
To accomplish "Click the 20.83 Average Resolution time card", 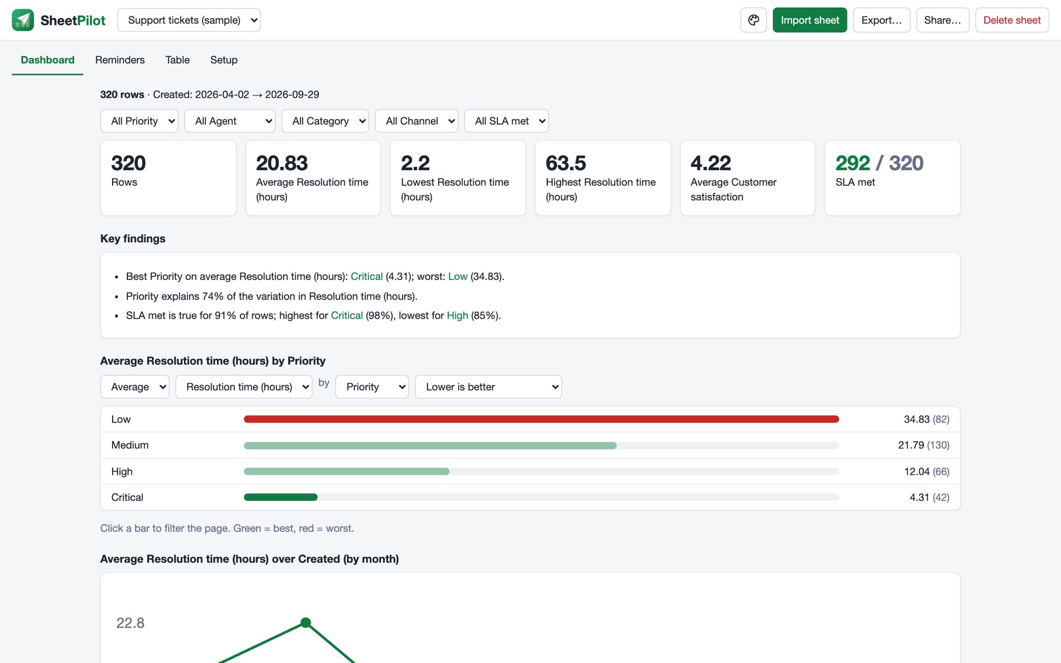I will [x=313, y=178].
